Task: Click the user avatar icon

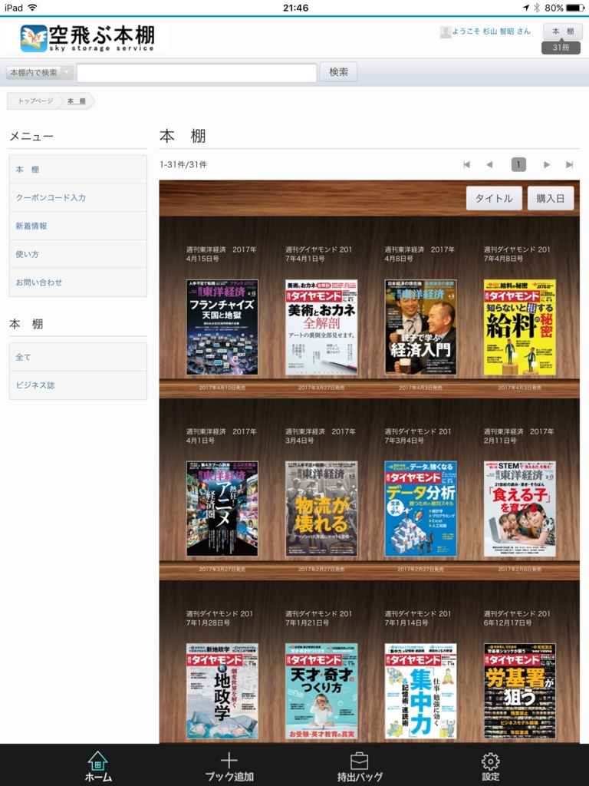Action: [445, 32]
